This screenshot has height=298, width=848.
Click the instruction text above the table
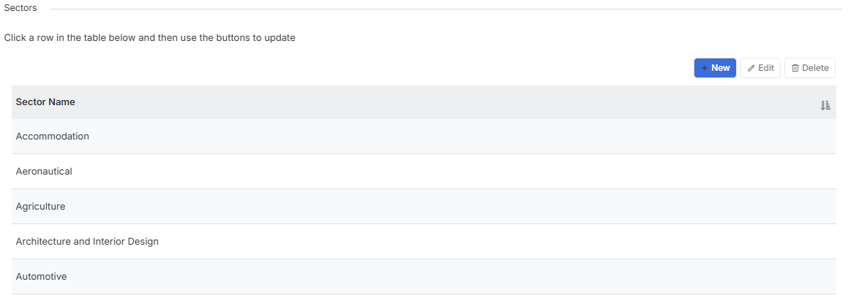click(x=150, y=38)
